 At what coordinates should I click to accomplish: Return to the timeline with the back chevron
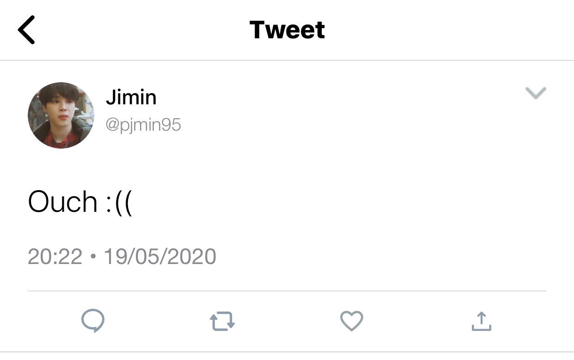click(x=26, y=30)
